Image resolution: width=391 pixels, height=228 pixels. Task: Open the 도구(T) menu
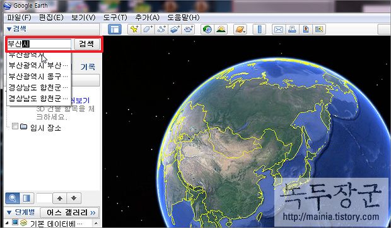point(115,18)
